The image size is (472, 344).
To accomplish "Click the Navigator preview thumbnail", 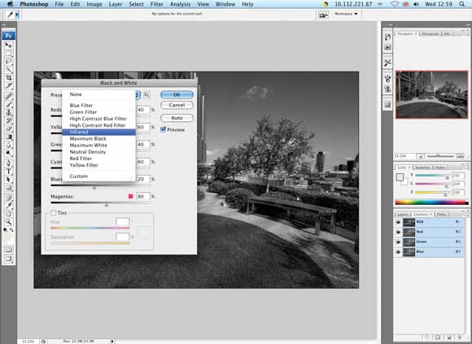I will (x=431, y=94).
